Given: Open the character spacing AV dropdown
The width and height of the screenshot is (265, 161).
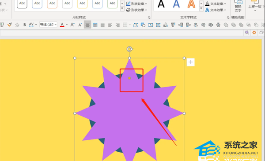Looking at the screenshot, I should click(33, 25).
